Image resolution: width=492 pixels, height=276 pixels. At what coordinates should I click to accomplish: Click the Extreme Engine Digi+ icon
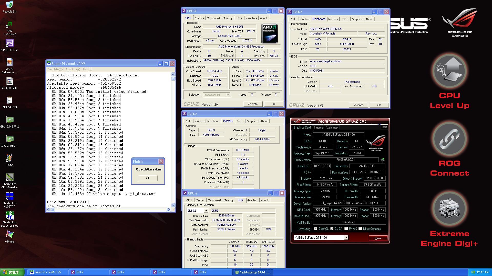[450, 209]
